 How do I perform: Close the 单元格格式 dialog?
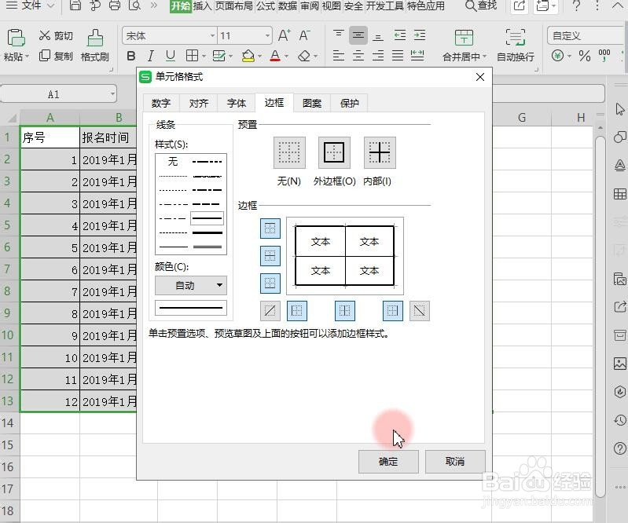pos(480,77)
